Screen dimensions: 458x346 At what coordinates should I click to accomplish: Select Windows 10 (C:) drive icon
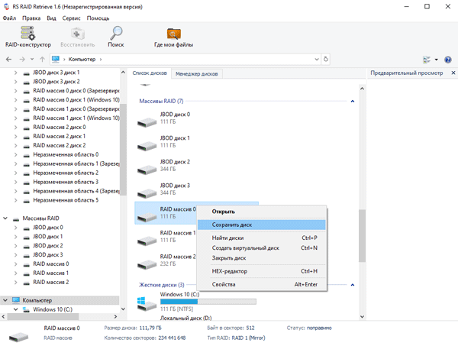pyautogui.click(x=147, y=304)
